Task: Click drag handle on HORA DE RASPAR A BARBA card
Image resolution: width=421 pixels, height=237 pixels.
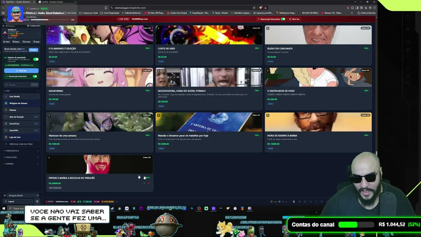Action: [x=268, y=115]
